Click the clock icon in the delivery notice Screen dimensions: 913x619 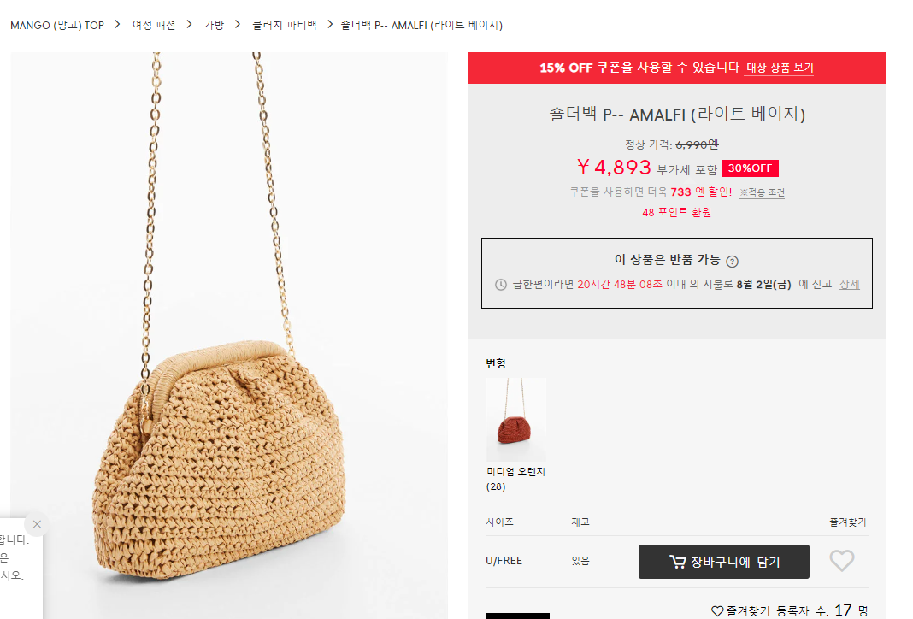(501, 285)
